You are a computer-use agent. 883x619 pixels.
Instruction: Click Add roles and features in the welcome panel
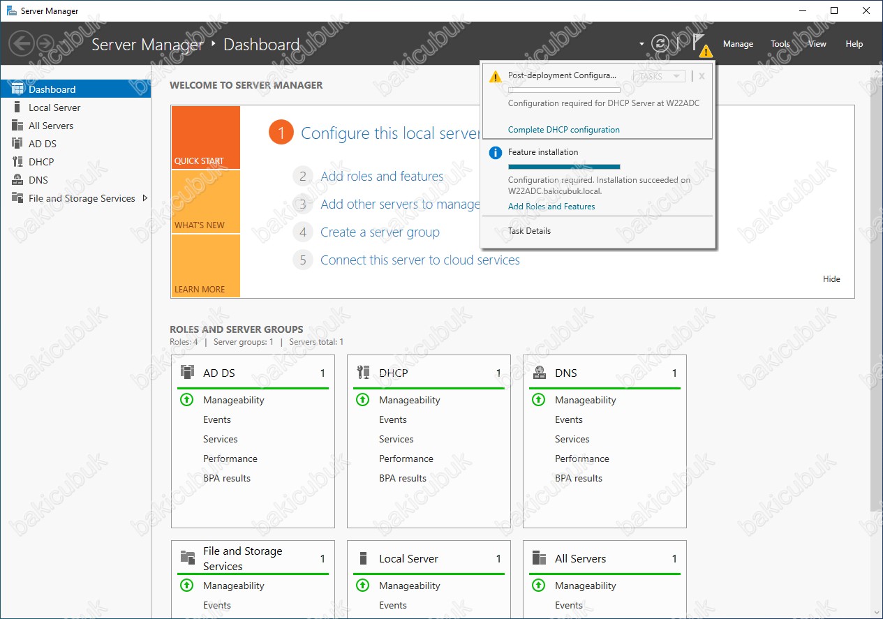point(382,177)
